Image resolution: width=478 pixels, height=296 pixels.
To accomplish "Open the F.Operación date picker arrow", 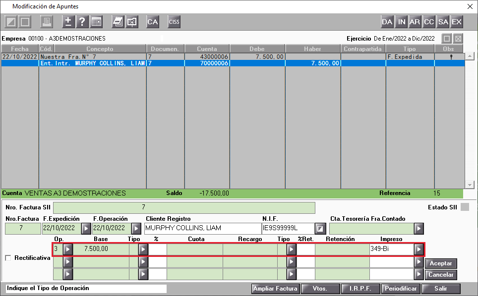I will pyautogui.click(x=136, y=229).
